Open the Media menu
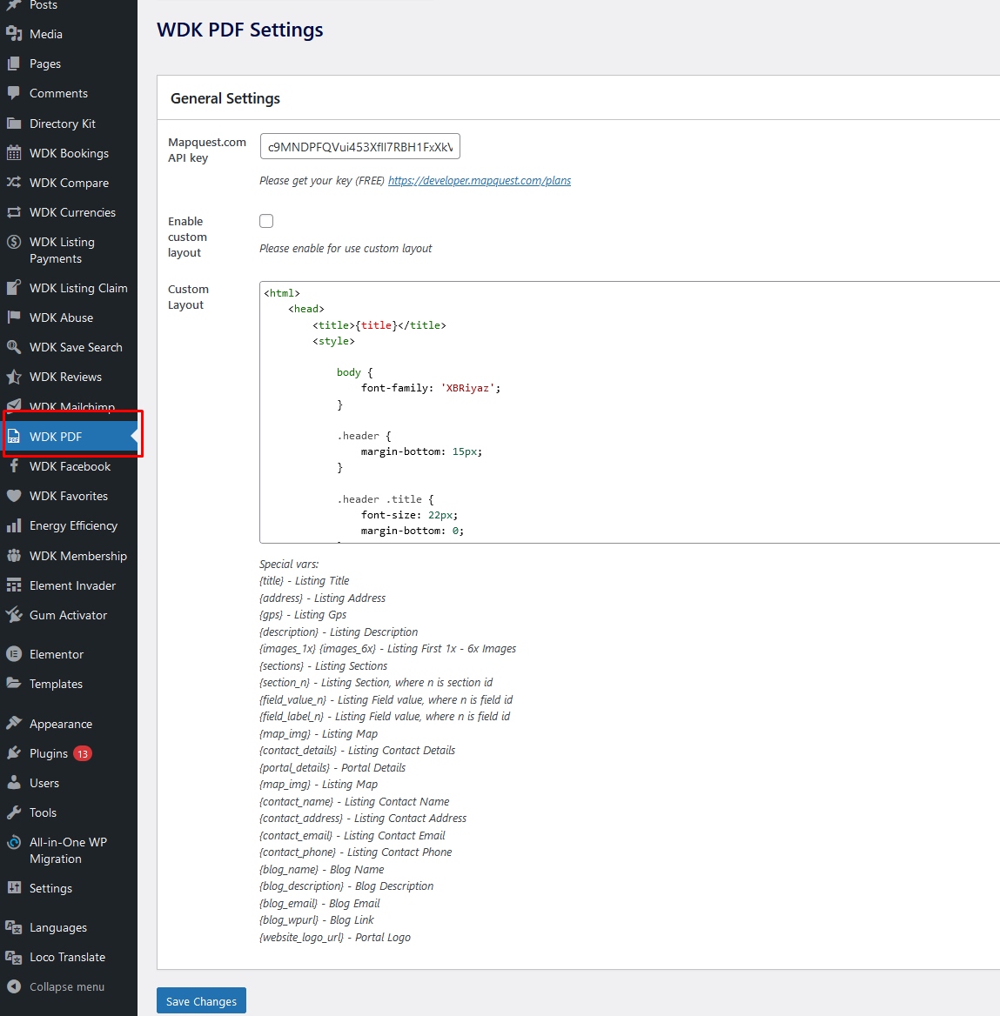The height and width of the screenshot is (1016, 1000). pos(69,34)
